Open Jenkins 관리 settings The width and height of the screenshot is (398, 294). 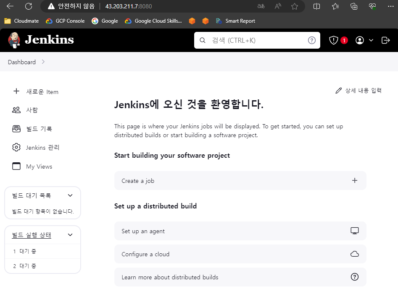click(x=36, y=148)
